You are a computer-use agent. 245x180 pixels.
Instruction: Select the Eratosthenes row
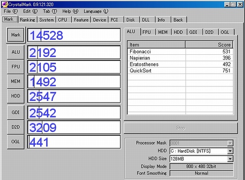coord(180,64)
